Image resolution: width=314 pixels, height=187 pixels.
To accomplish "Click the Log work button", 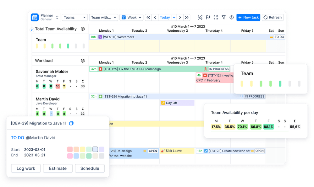I will (x=26, y=168).
